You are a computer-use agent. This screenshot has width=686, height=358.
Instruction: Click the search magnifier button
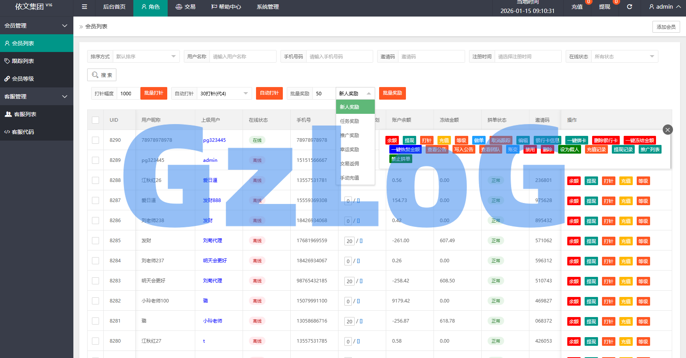102,75
